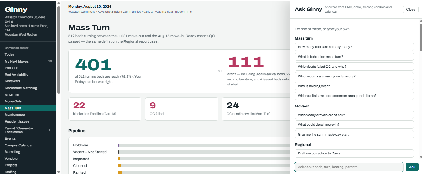This screenshot has width=422, height=174.
Task: Go to Projects page
Action: (28, 165)
